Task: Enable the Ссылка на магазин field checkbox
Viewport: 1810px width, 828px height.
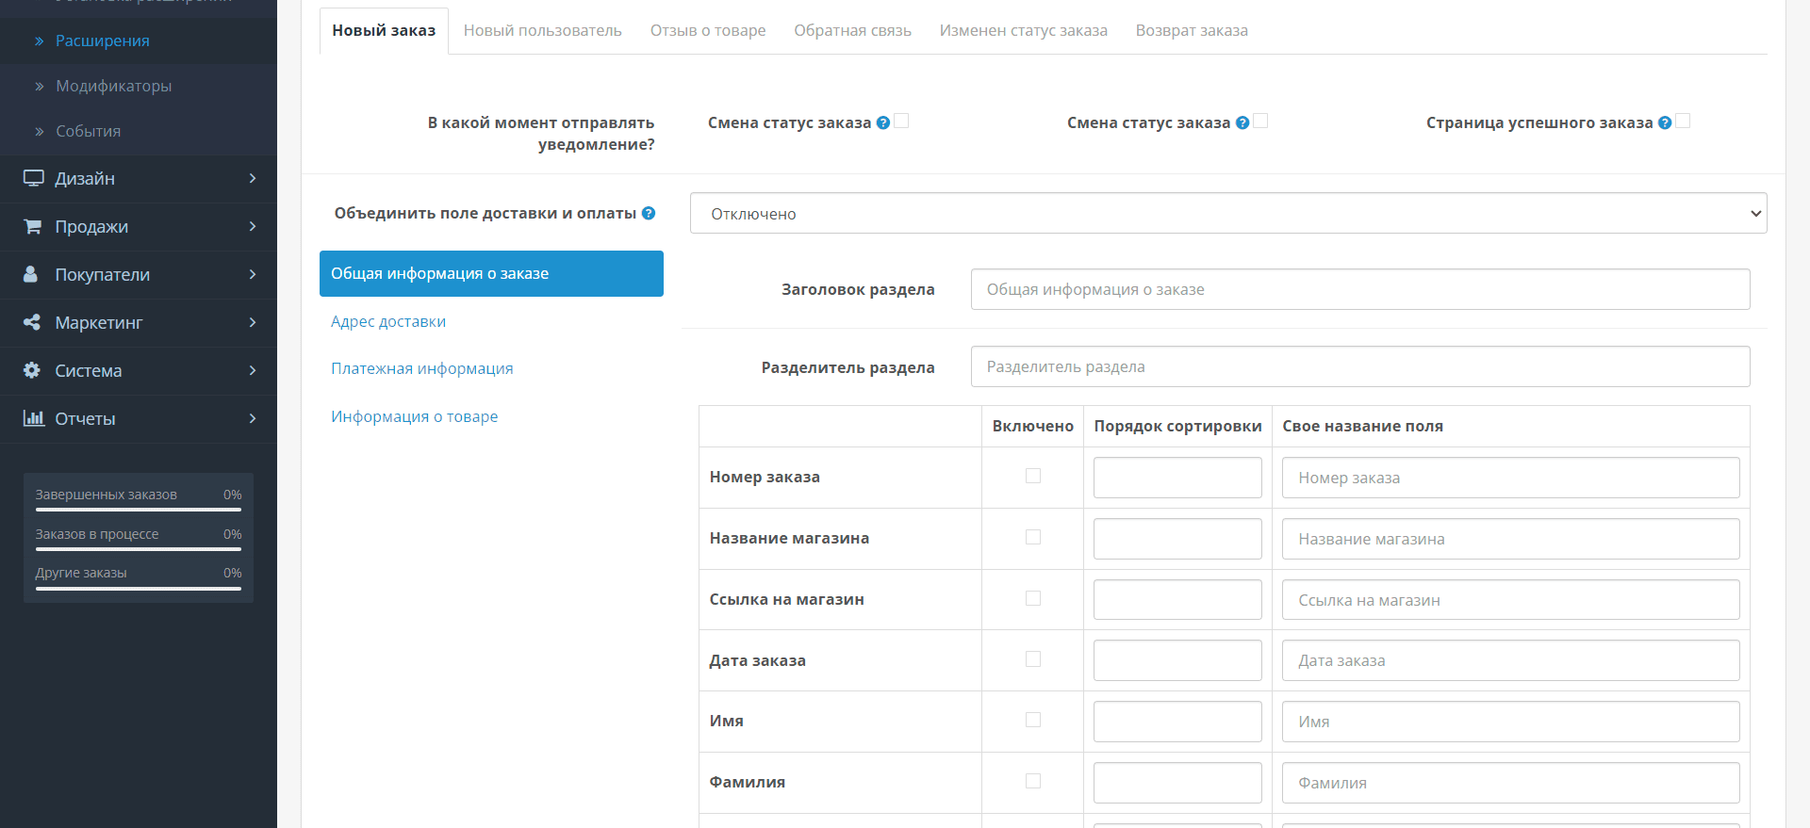Action: pos(1033,598)
